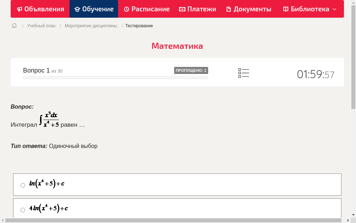
Task: Click the progress bar below Вопрос 1
Action: 115,78
